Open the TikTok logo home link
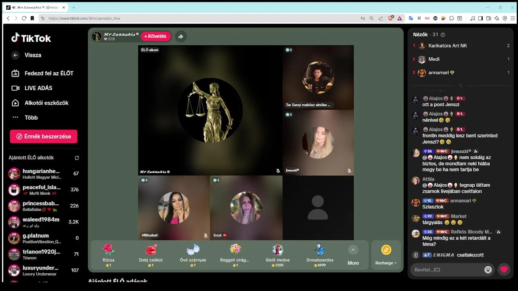The image size is (518, 291). coord(31,38)
